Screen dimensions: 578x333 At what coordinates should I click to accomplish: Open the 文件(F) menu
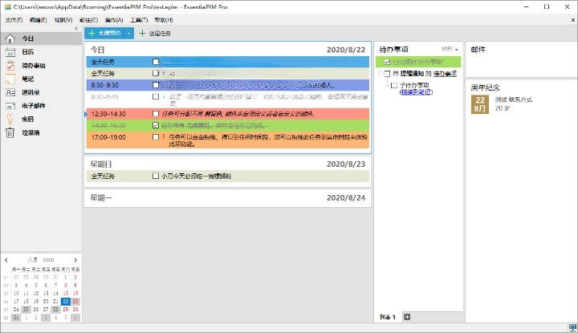[14, 20]
